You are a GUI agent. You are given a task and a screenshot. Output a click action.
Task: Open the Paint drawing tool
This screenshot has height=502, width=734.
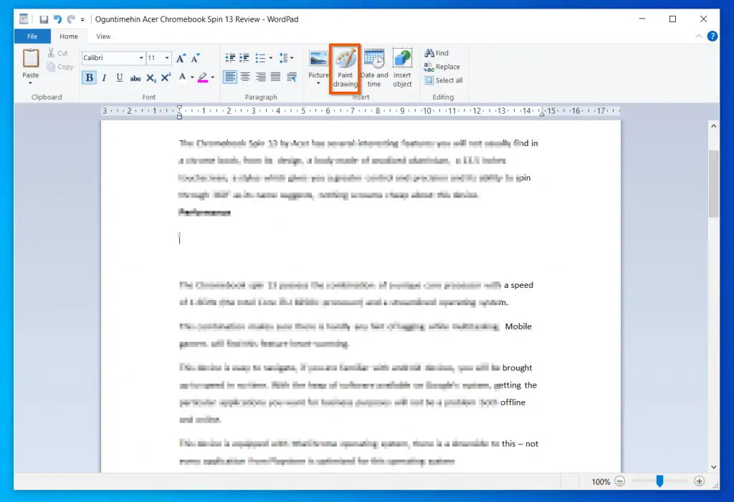click(345, 68)
